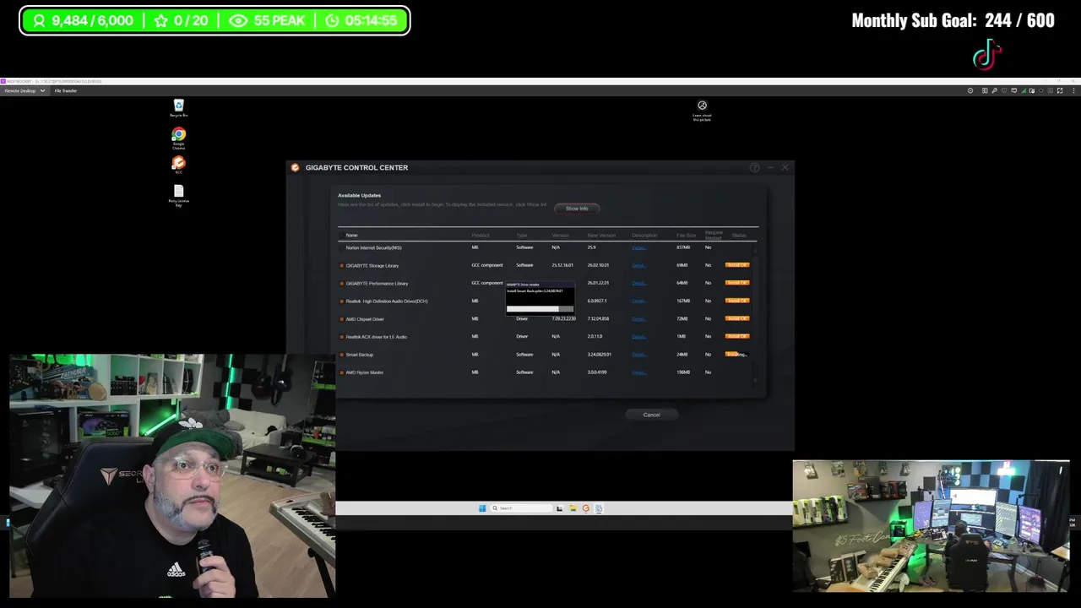The height and width of the screenshot is (608, 1081).
Task: Open Details link for Smart Backup
Action: (638, 355)
